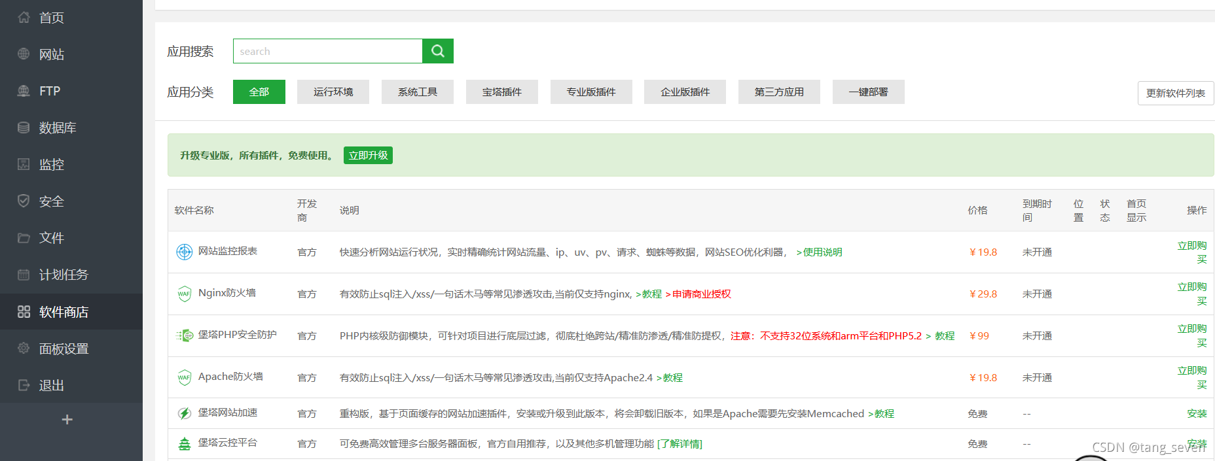
Task: Click the Nginx防火墙 WAF icon
Action: click(x=185, y=294)
